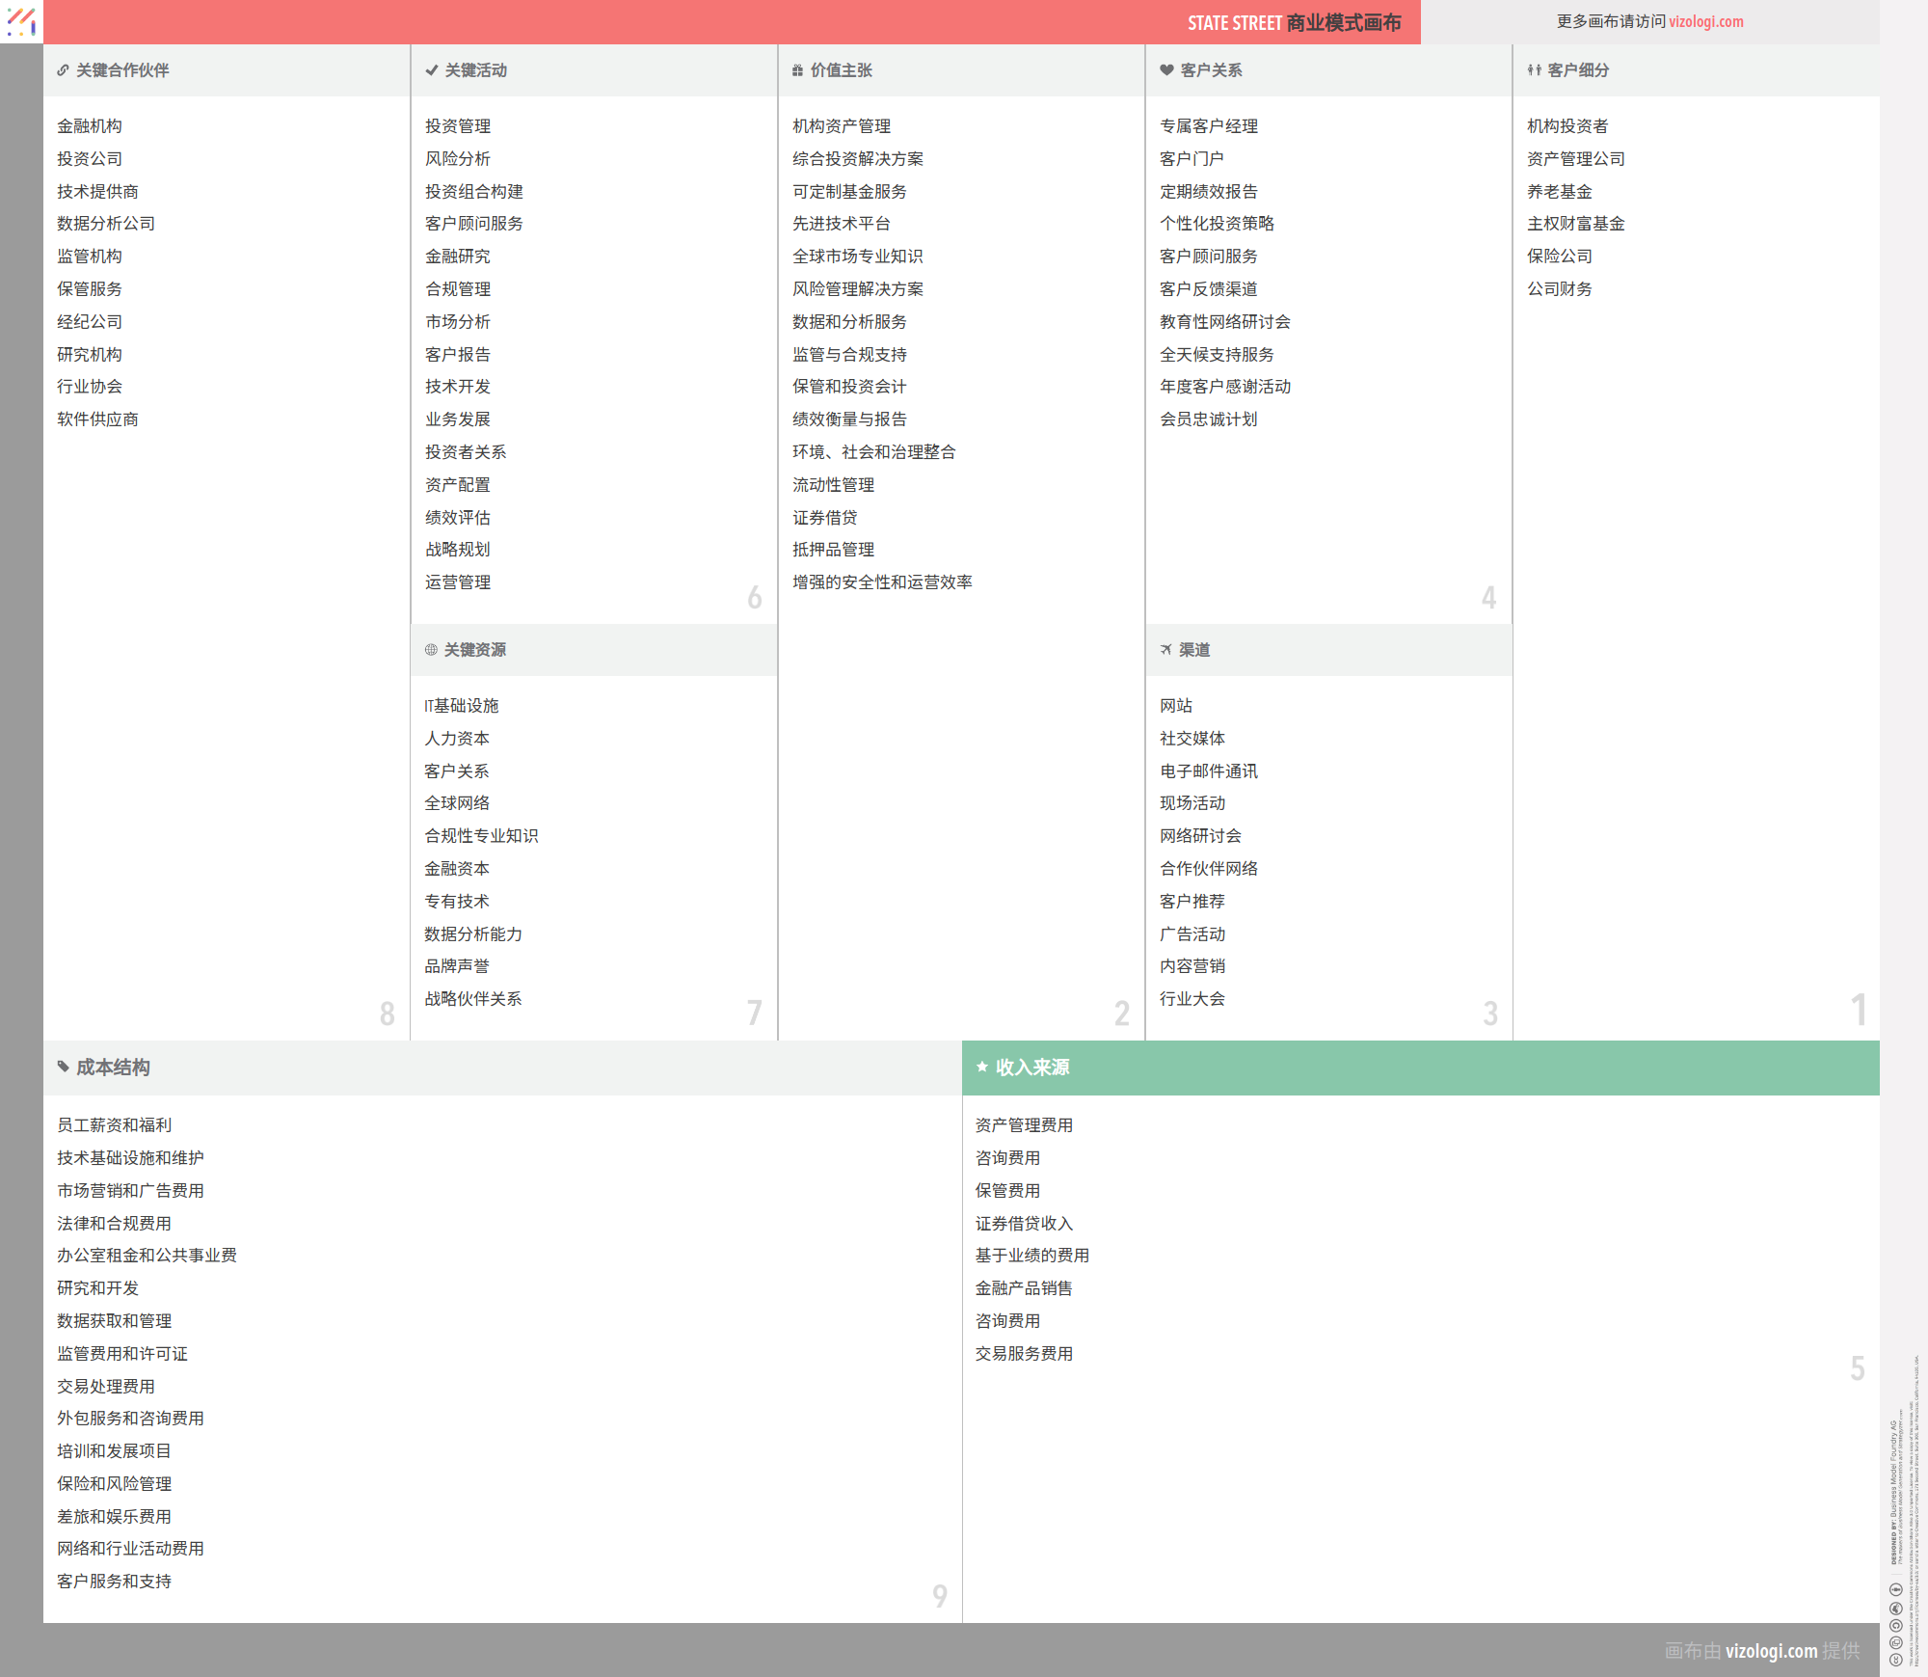Click the airplane icon beside 渠道
This screenshot has width=1928, height=1677.
coord(1165,650)
